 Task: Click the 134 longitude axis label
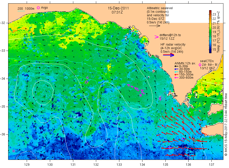142,164
